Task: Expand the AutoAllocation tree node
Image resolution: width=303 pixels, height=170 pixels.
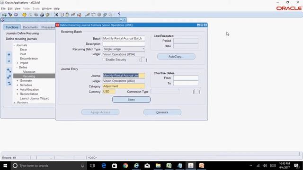Action: click(x=17, y=90)
